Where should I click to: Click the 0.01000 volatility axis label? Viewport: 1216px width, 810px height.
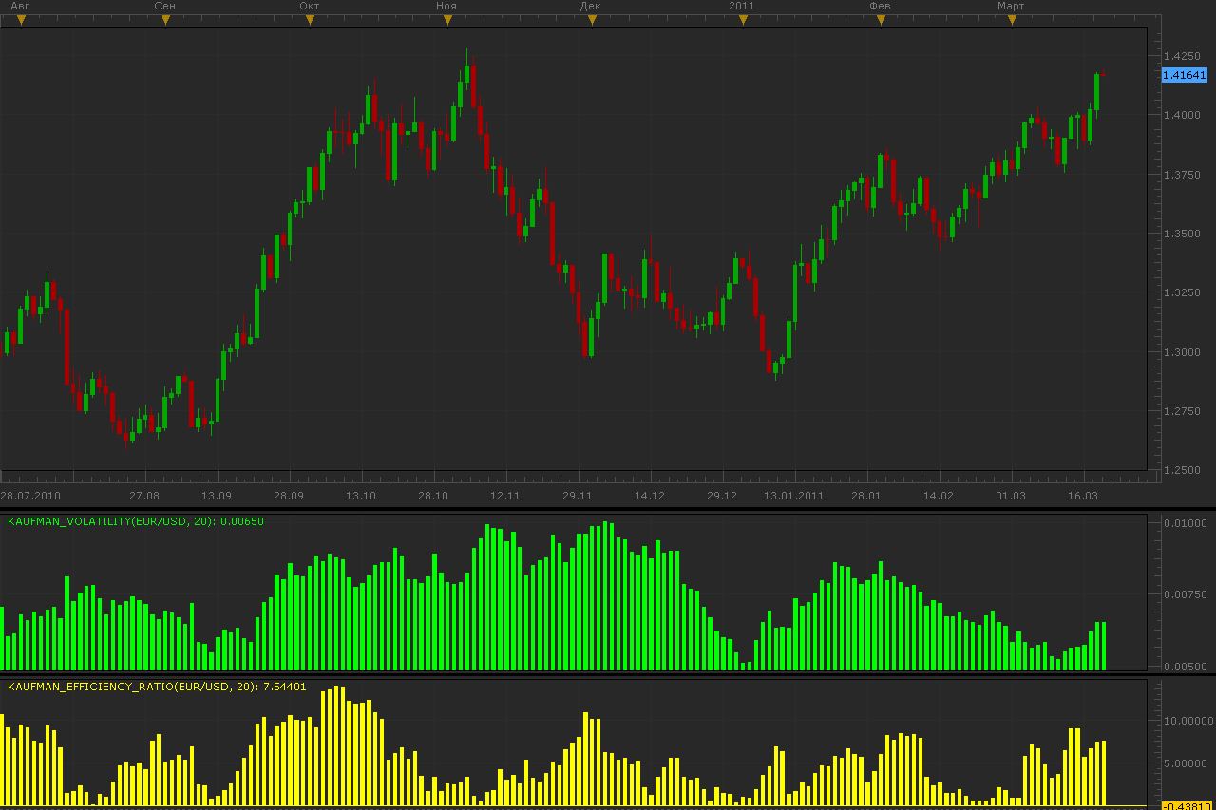[1185, 523]
